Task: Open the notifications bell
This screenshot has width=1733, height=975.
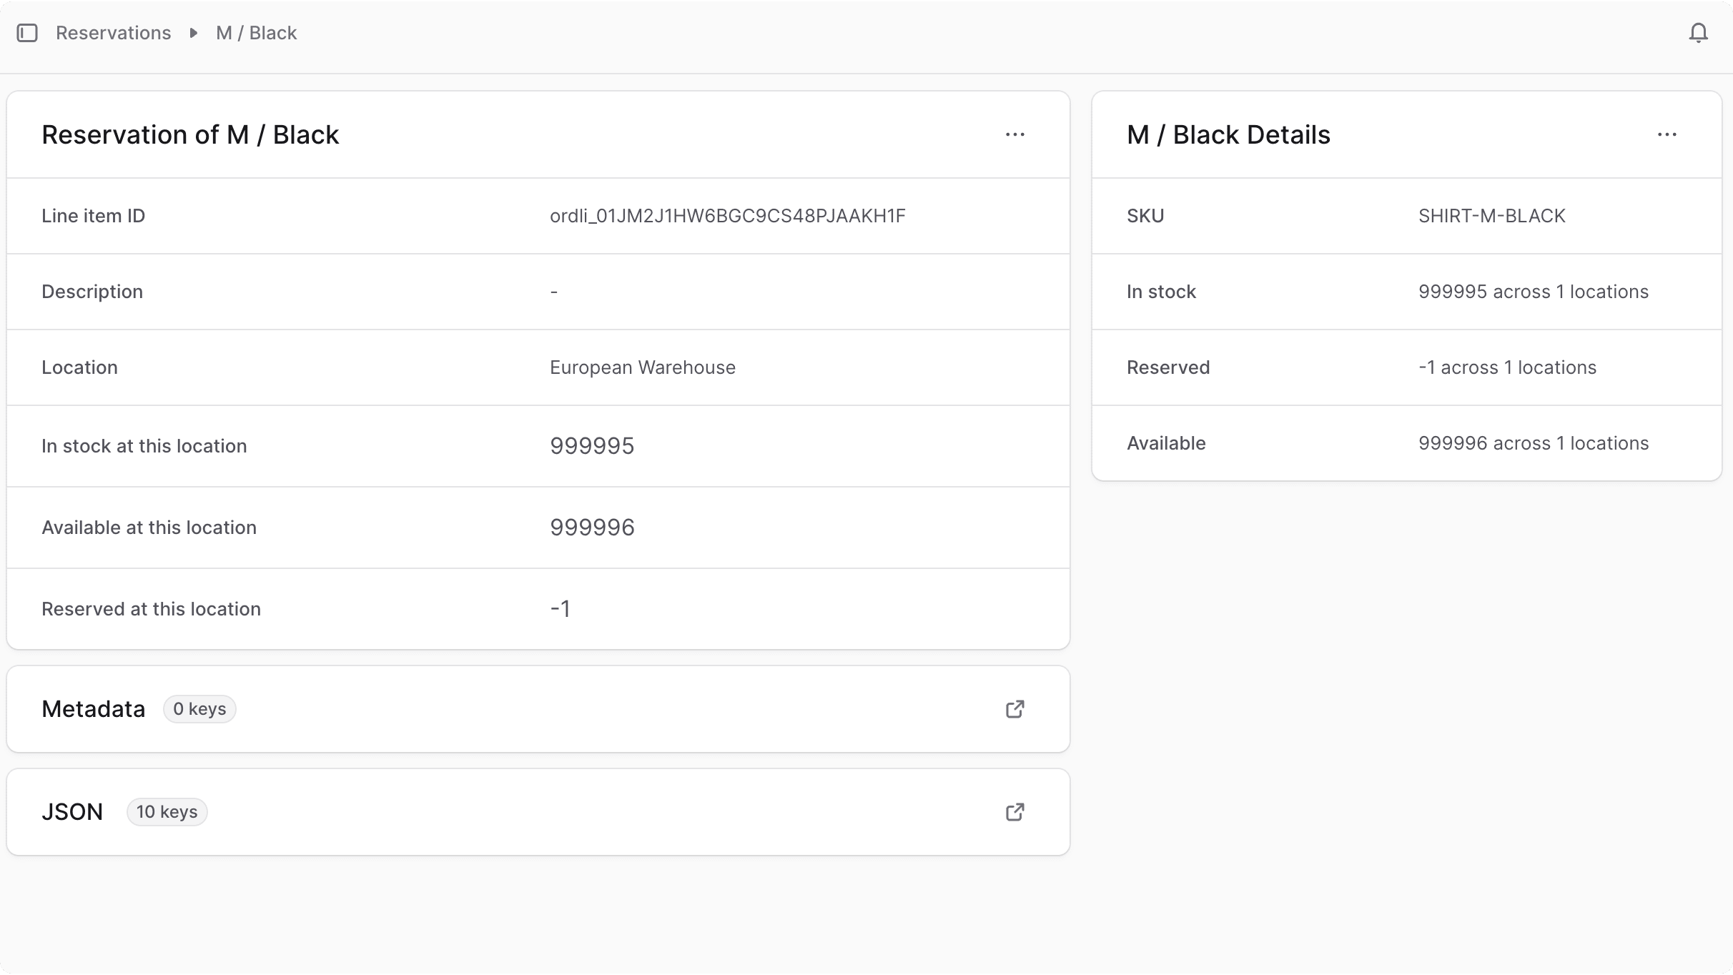Action: coord(1698,32)
